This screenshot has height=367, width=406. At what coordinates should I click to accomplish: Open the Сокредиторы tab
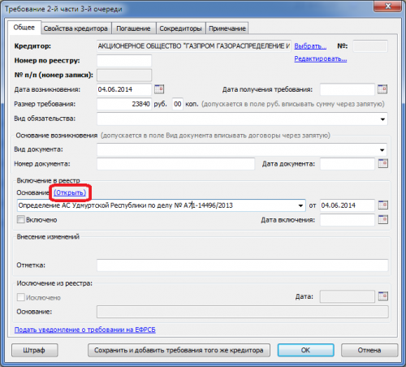[x=180, y=28]
